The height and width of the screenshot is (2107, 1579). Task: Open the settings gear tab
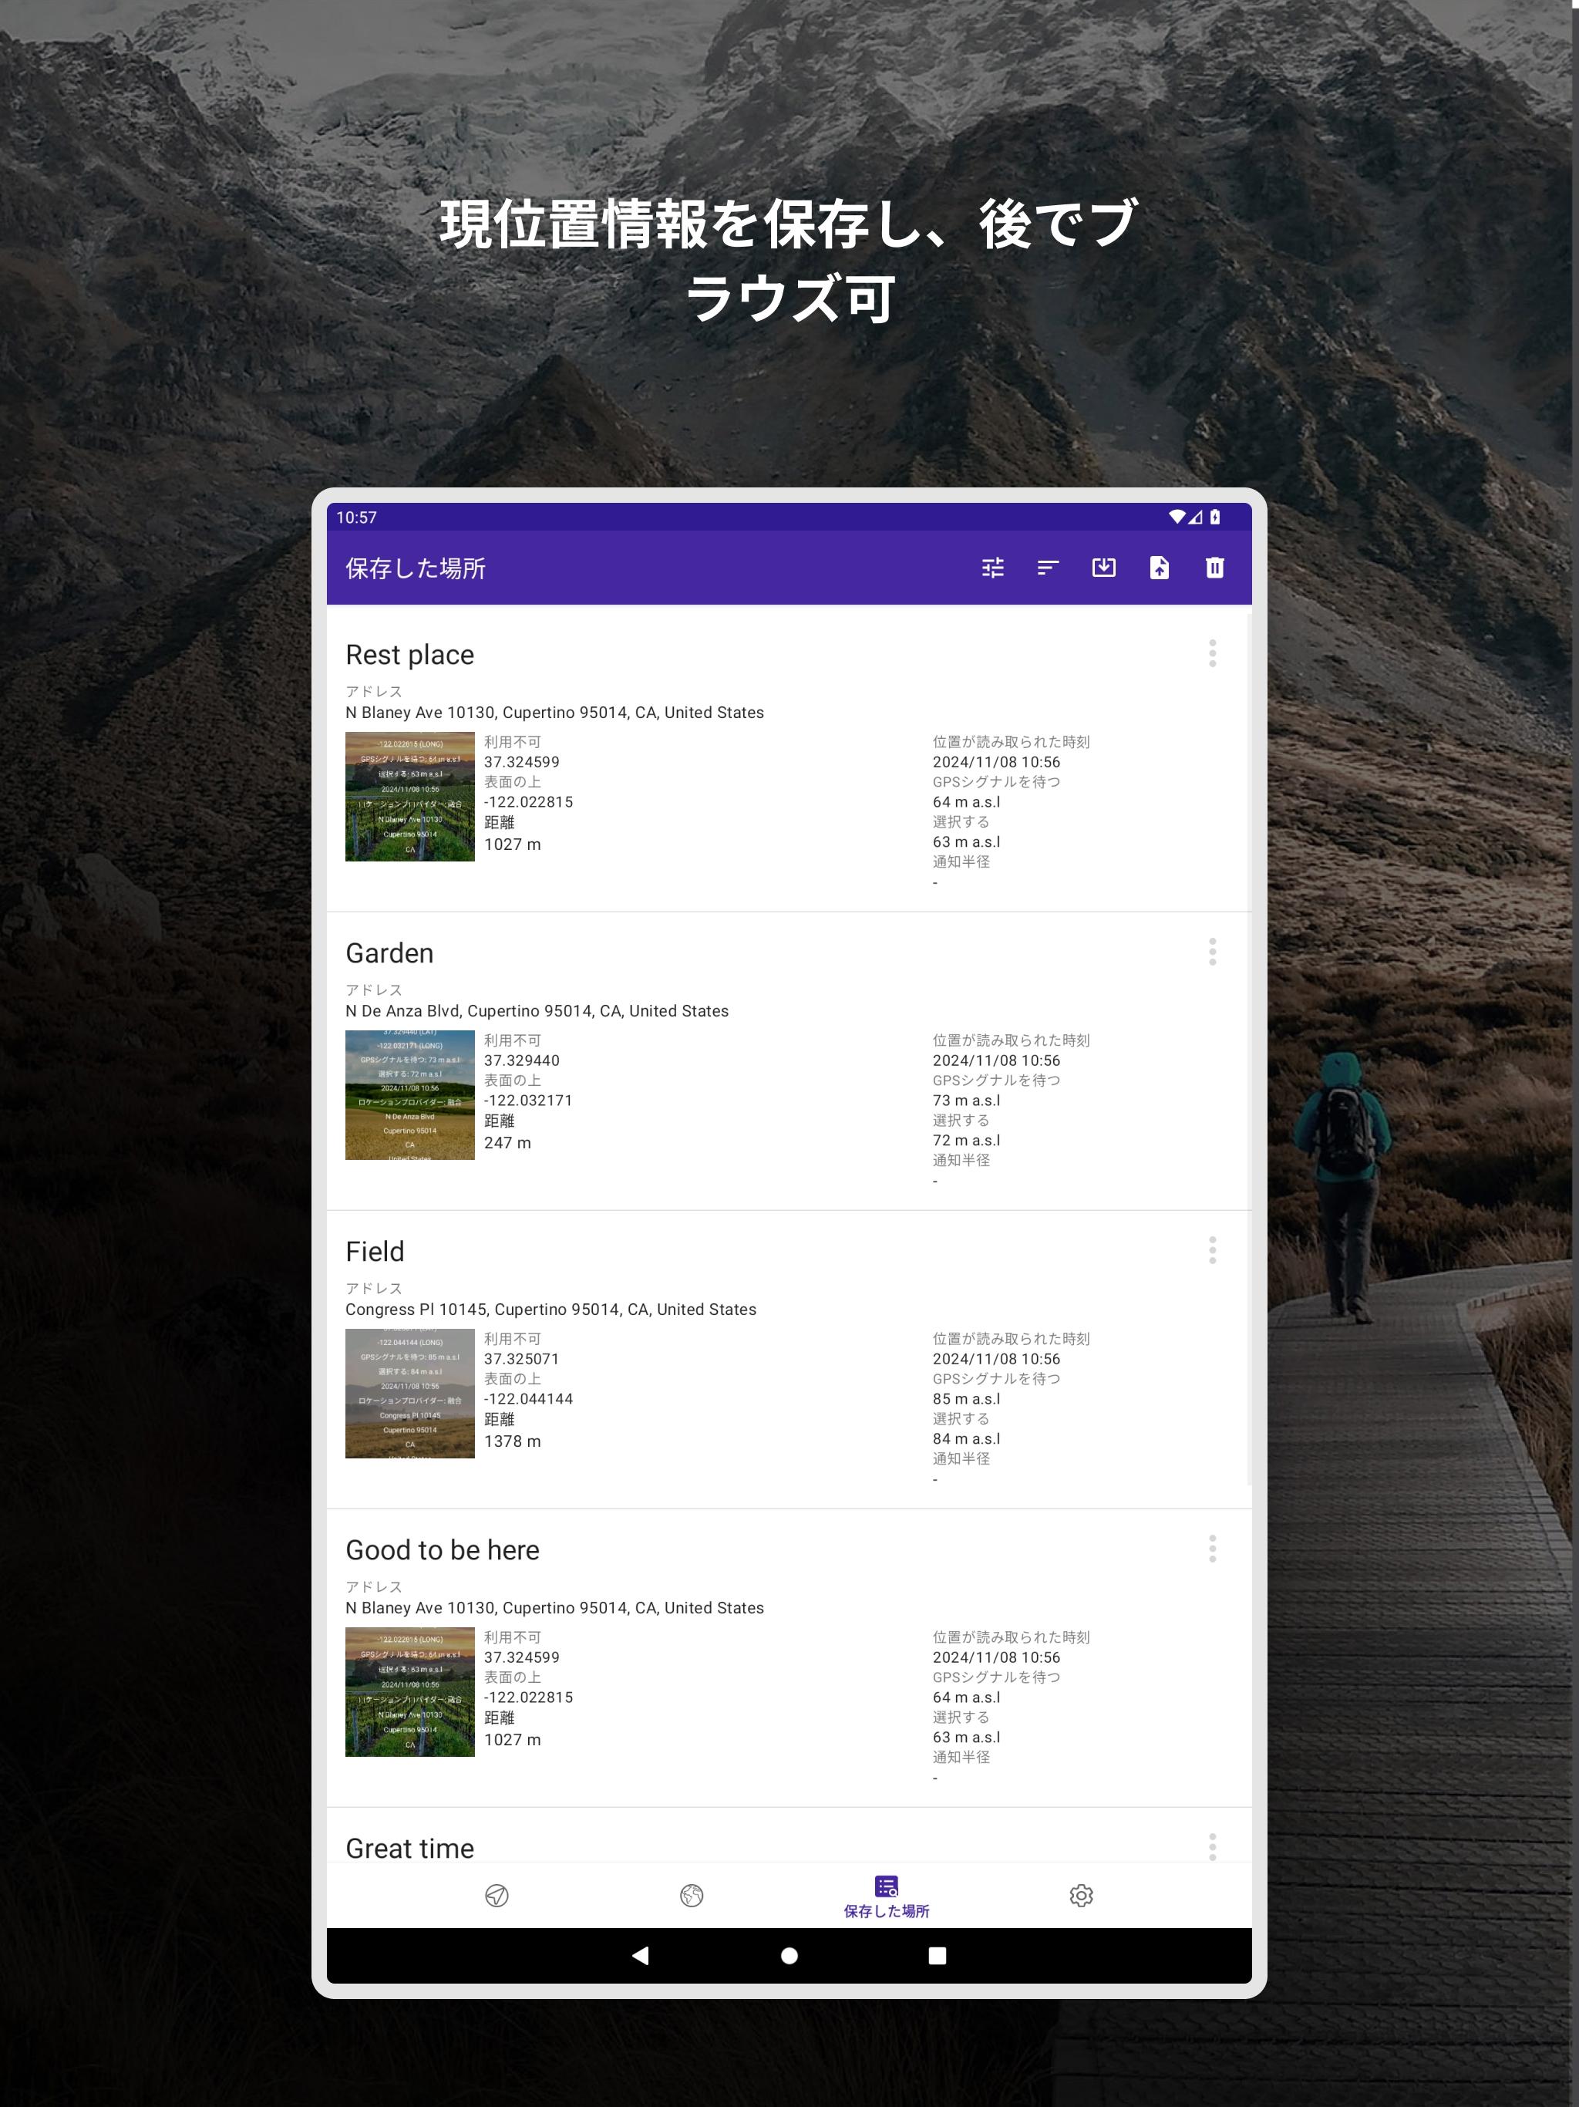(x=1081, y=1896)
